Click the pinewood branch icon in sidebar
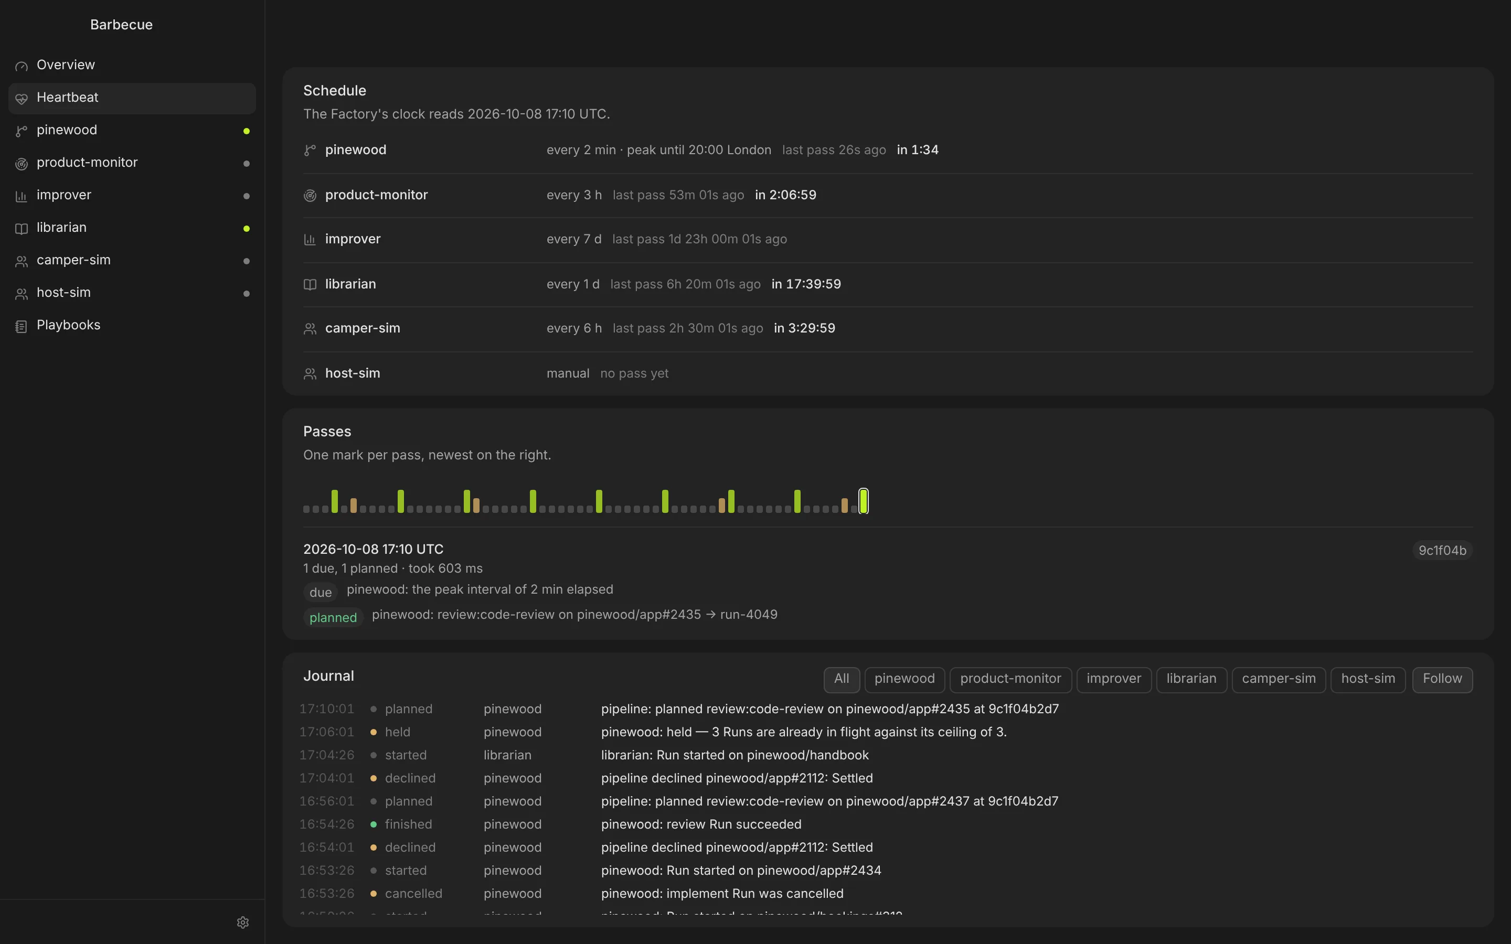Image resolution: width=1511 pixels, height=944 pixels. tap(21, 131)
